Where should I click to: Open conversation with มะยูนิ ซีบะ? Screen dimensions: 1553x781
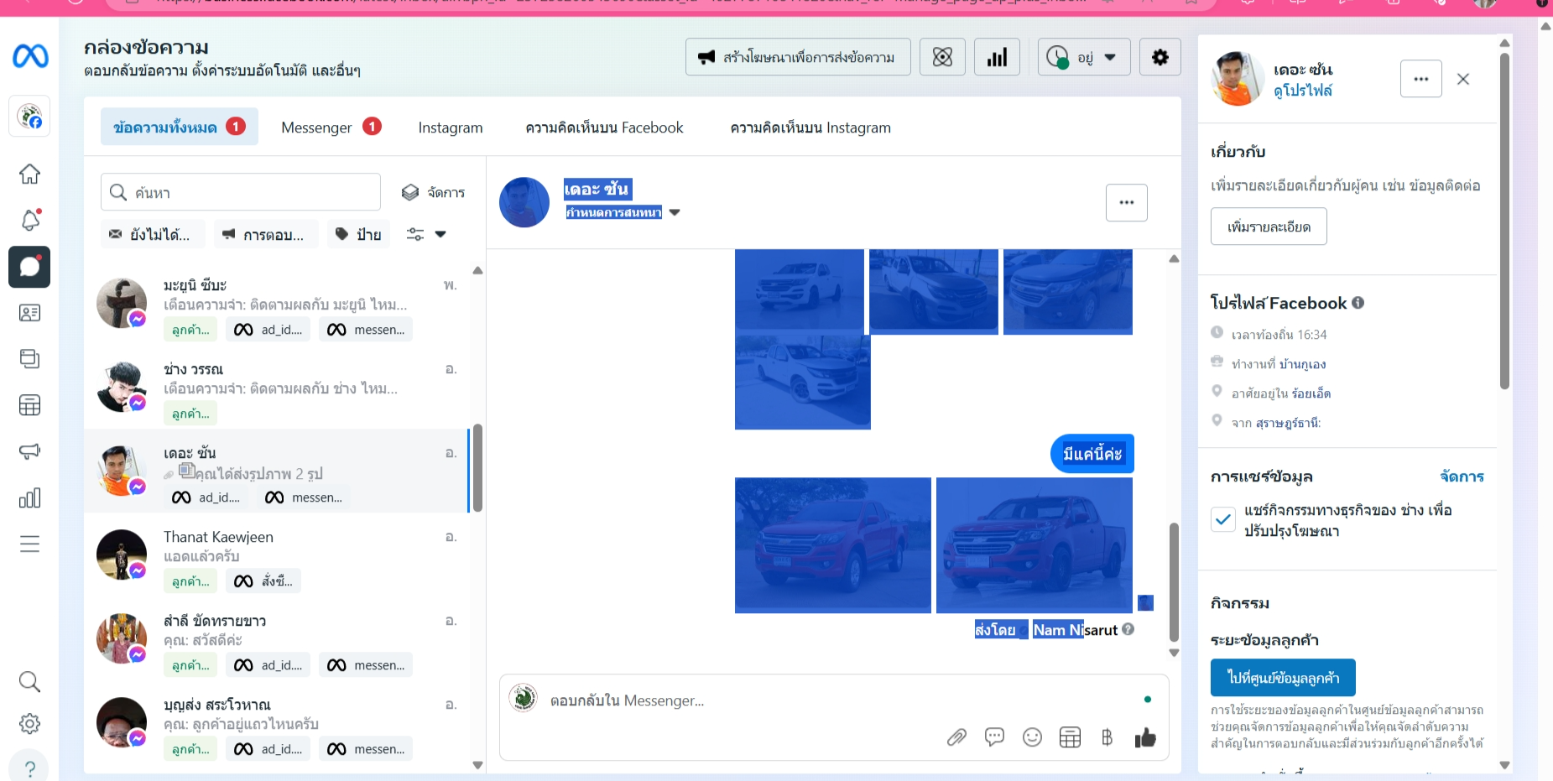[276, 303]
